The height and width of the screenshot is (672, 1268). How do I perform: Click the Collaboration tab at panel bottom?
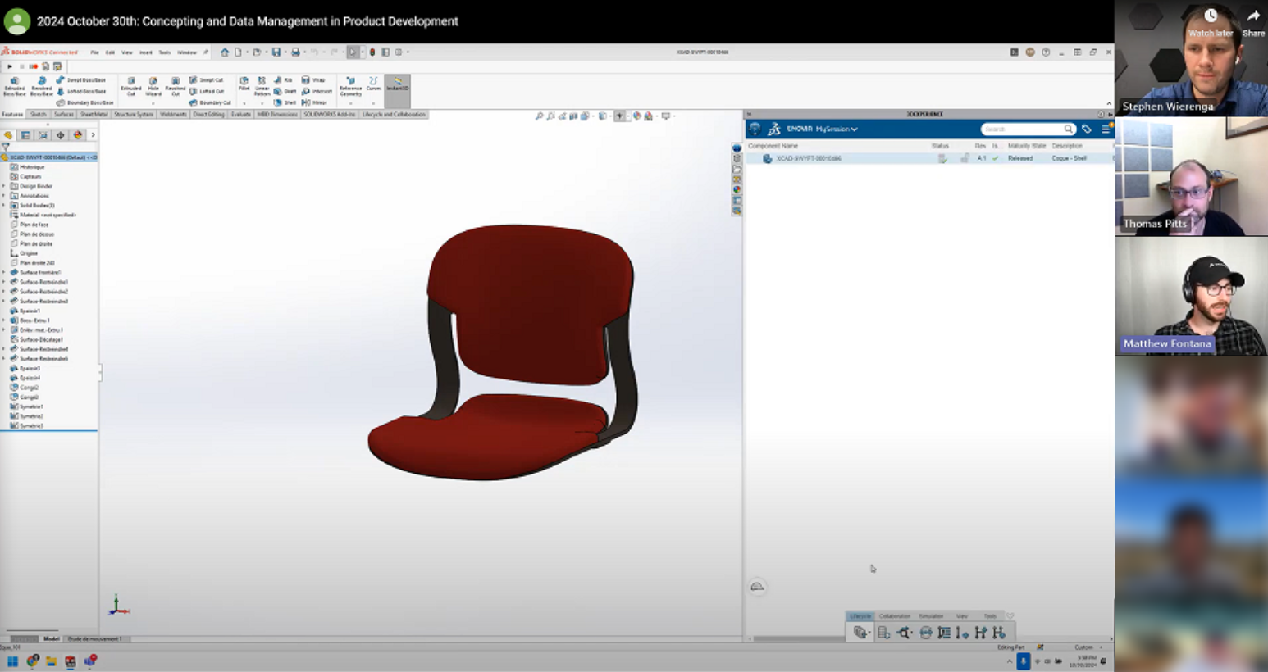895,616
